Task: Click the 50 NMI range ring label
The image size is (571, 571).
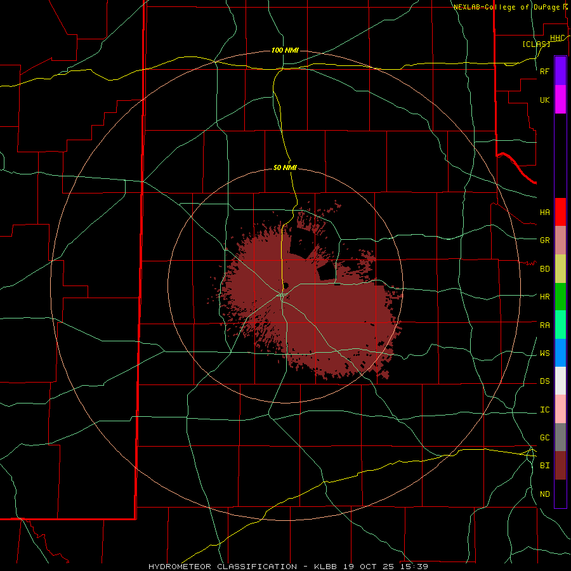Action: 285,167
